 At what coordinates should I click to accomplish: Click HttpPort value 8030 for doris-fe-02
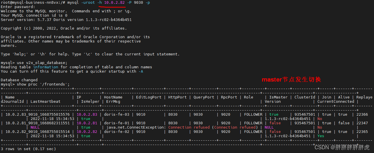pyautogui.click(x=173, y=132)
